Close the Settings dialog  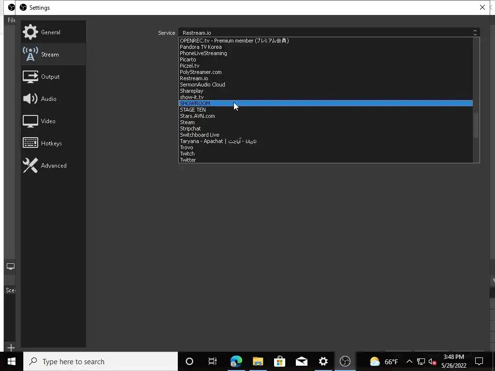(x=482, y=7)
